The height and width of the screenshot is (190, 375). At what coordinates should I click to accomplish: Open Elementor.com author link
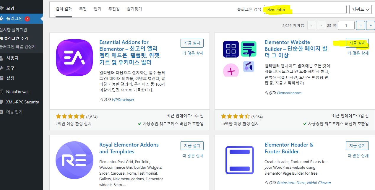(289, 93)
